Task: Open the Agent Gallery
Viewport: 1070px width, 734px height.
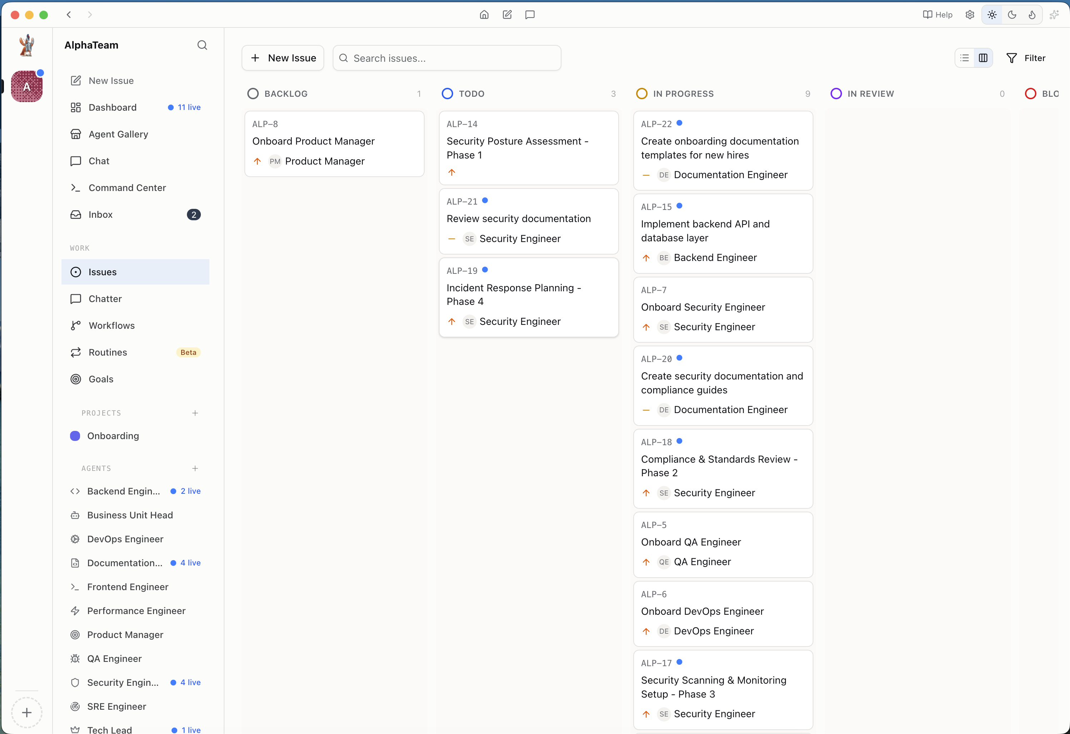Action: point(118,134)
